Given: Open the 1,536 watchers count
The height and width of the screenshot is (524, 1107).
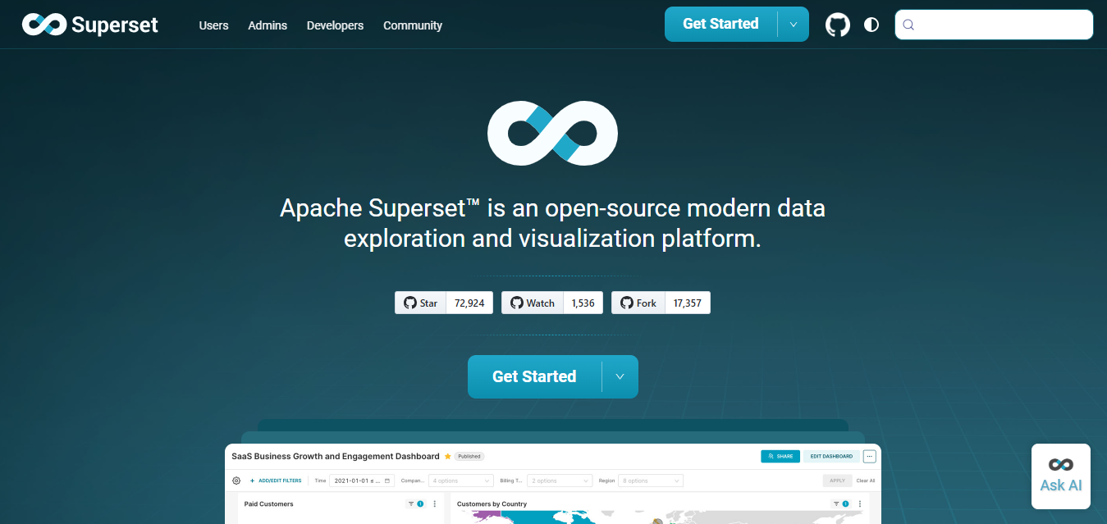Looking at the screenshot, I should (x=583, y=303).
